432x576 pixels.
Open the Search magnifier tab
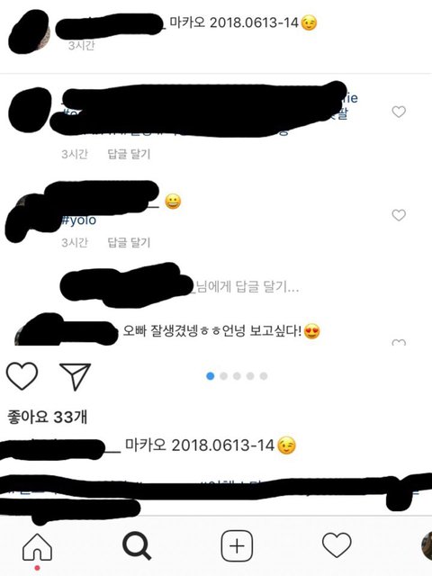pos(137,546)
